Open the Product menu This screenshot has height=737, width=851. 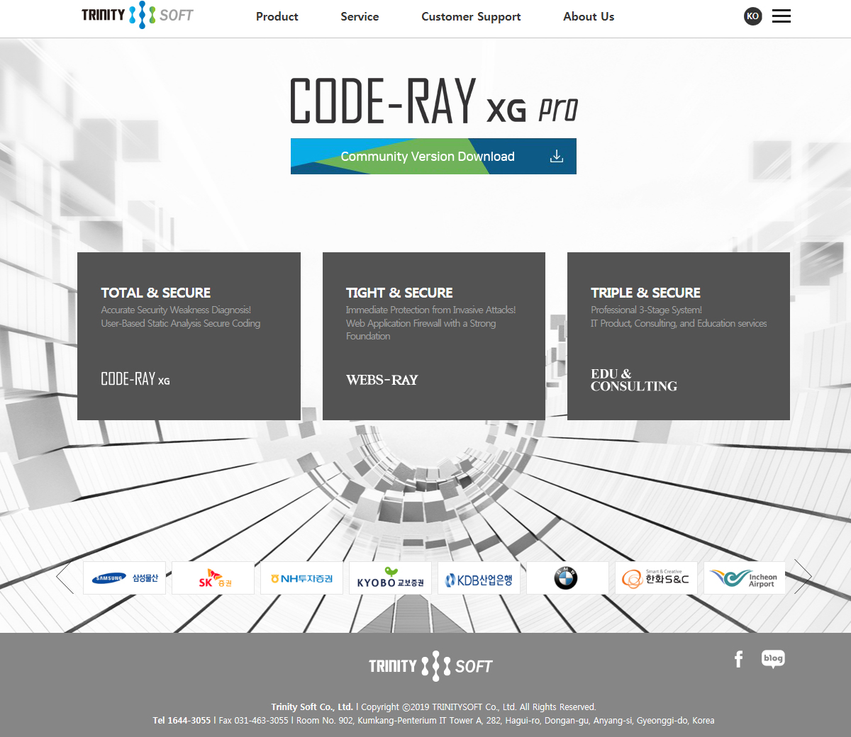click(x=277, y=16)
